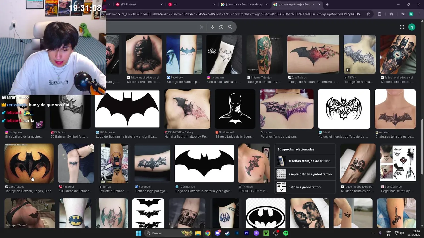The height and width of the screenshot is (238, 424).
Task: Open BestDealPlus tattoo stickers image
Action: [398, 163]
